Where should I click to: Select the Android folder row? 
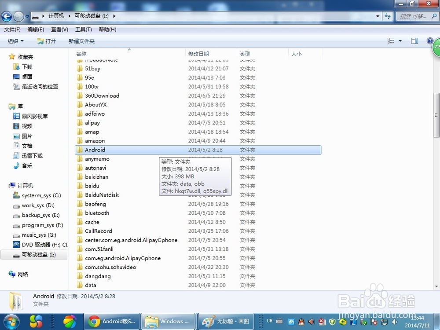(x=198, y=150)
